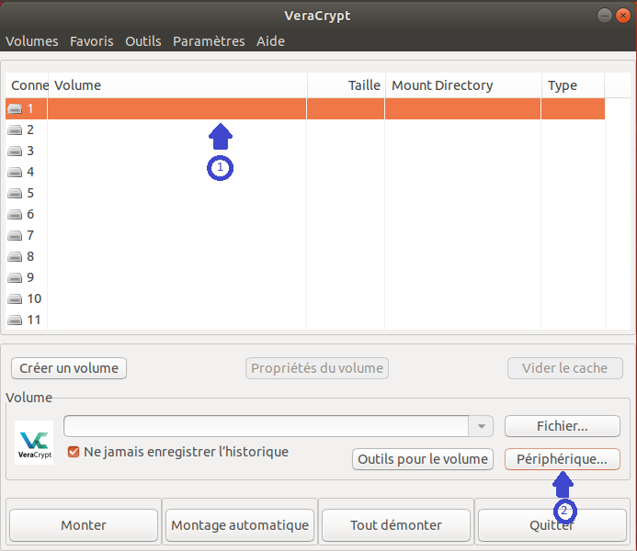637x551 pixels.
Task: Open the Paramètres menu
Action: 209,41
